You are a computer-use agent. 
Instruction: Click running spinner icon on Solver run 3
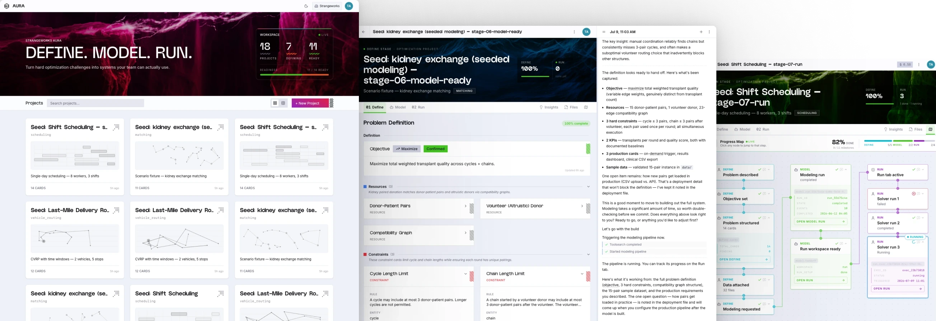[x=913, y=242]
